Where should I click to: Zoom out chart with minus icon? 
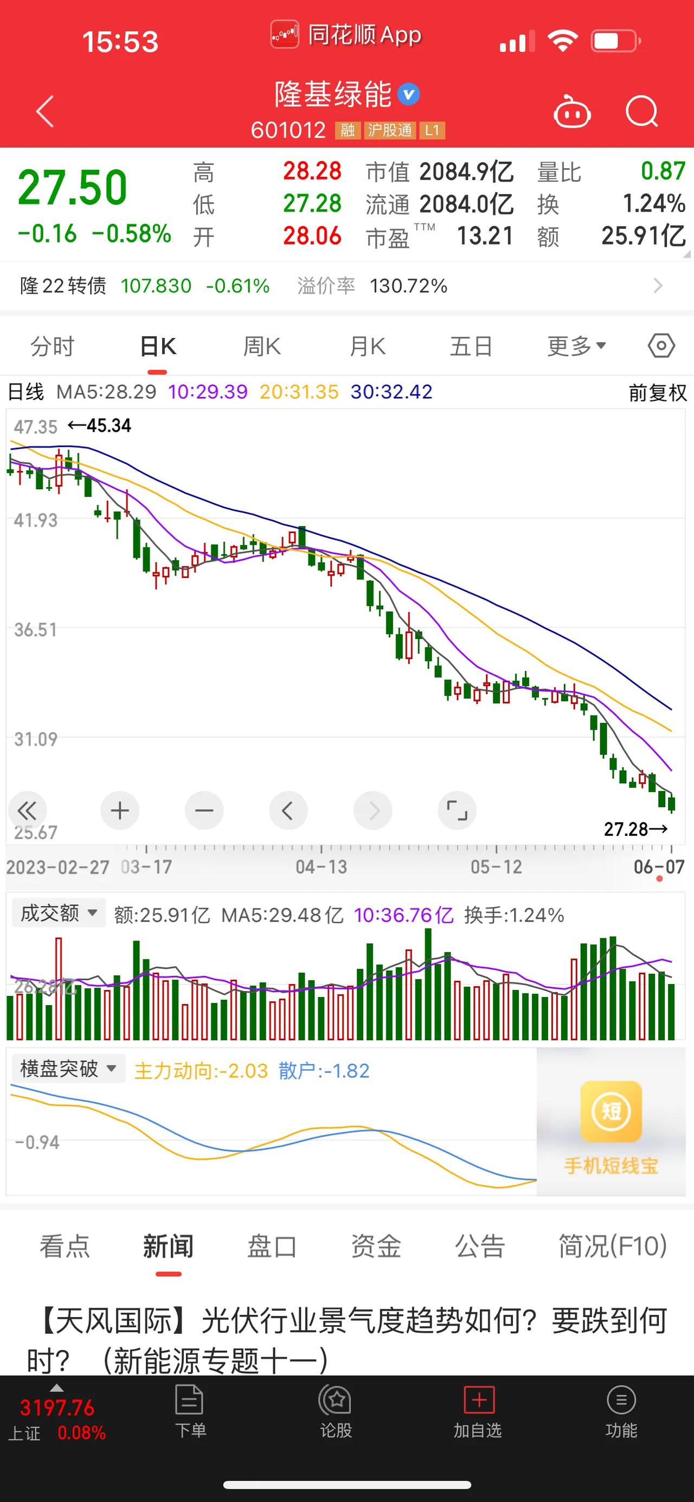tap(204, 810)
